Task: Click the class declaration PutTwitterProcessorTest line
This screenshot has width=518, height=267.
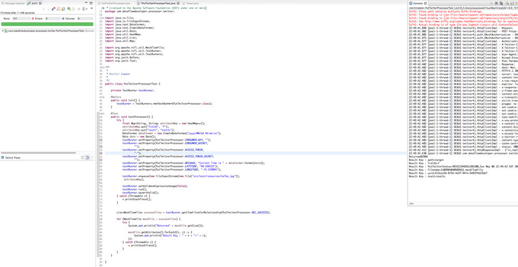Action: click(x=132, y=83)
